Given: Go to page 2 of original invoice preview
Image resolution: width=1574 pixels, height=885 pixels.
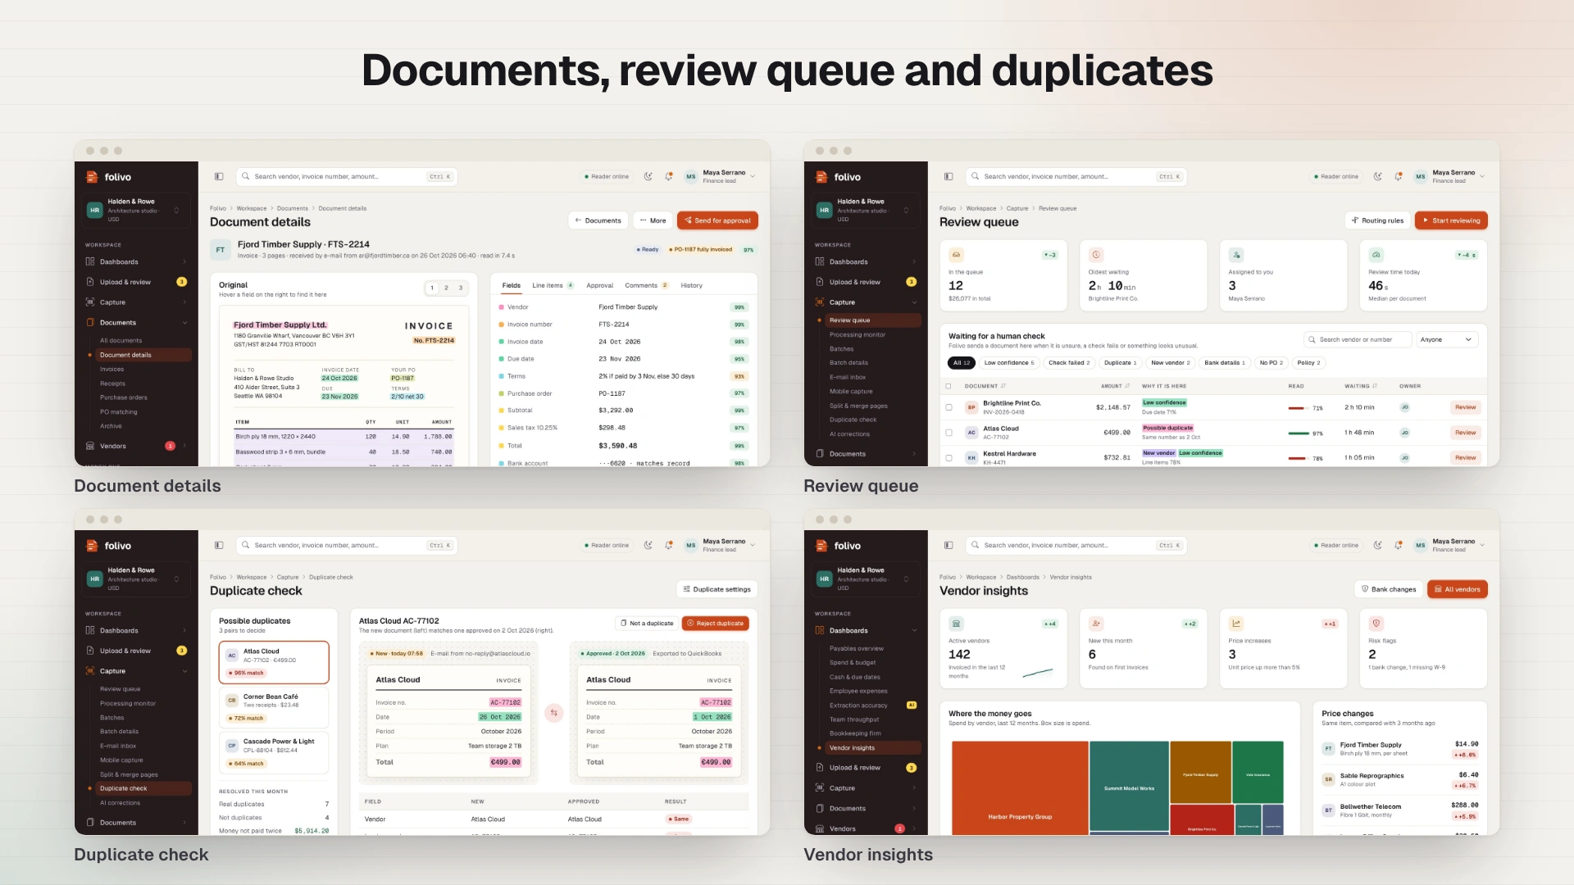Looking at the screenshot, I should [446, 288].
